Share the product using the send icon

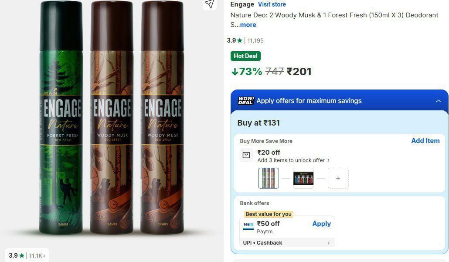(210, 5)
